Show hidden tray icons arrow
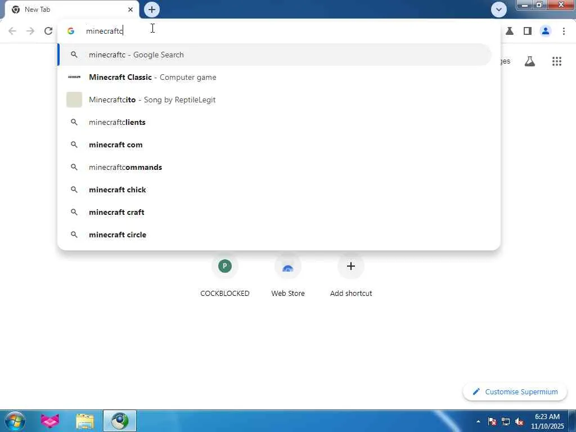Screen dimensions: 576x432 [x=478, y=422]
